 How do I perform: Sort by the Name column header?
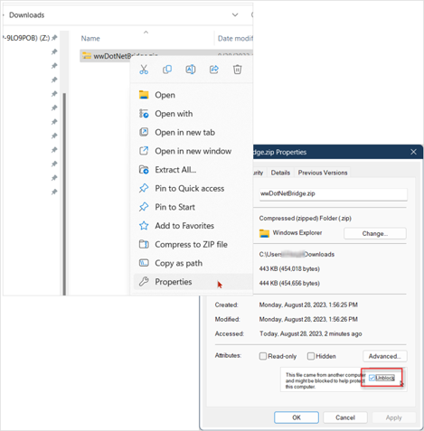pos(90,39)
